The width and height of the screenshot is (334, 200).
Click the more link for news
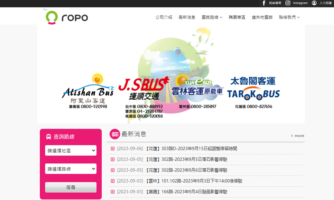(x=298, y=136)
